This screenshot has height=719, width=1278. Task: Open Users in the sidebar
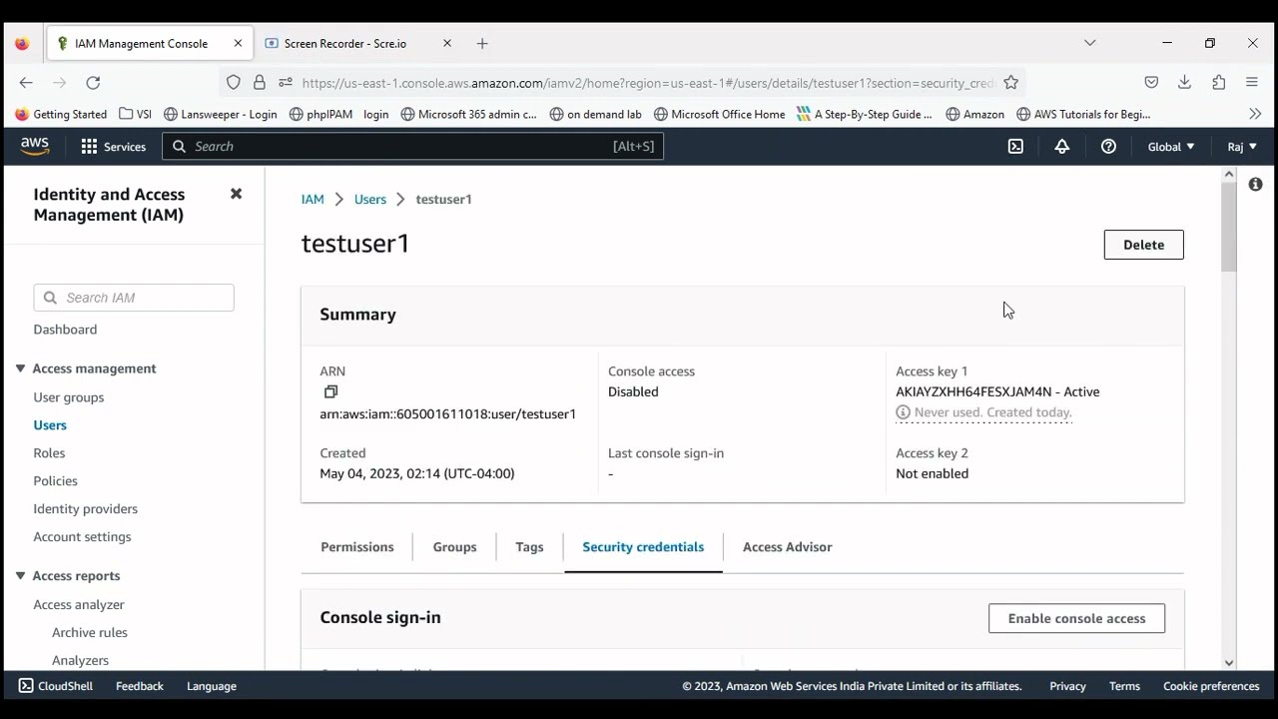click(50, 425)
